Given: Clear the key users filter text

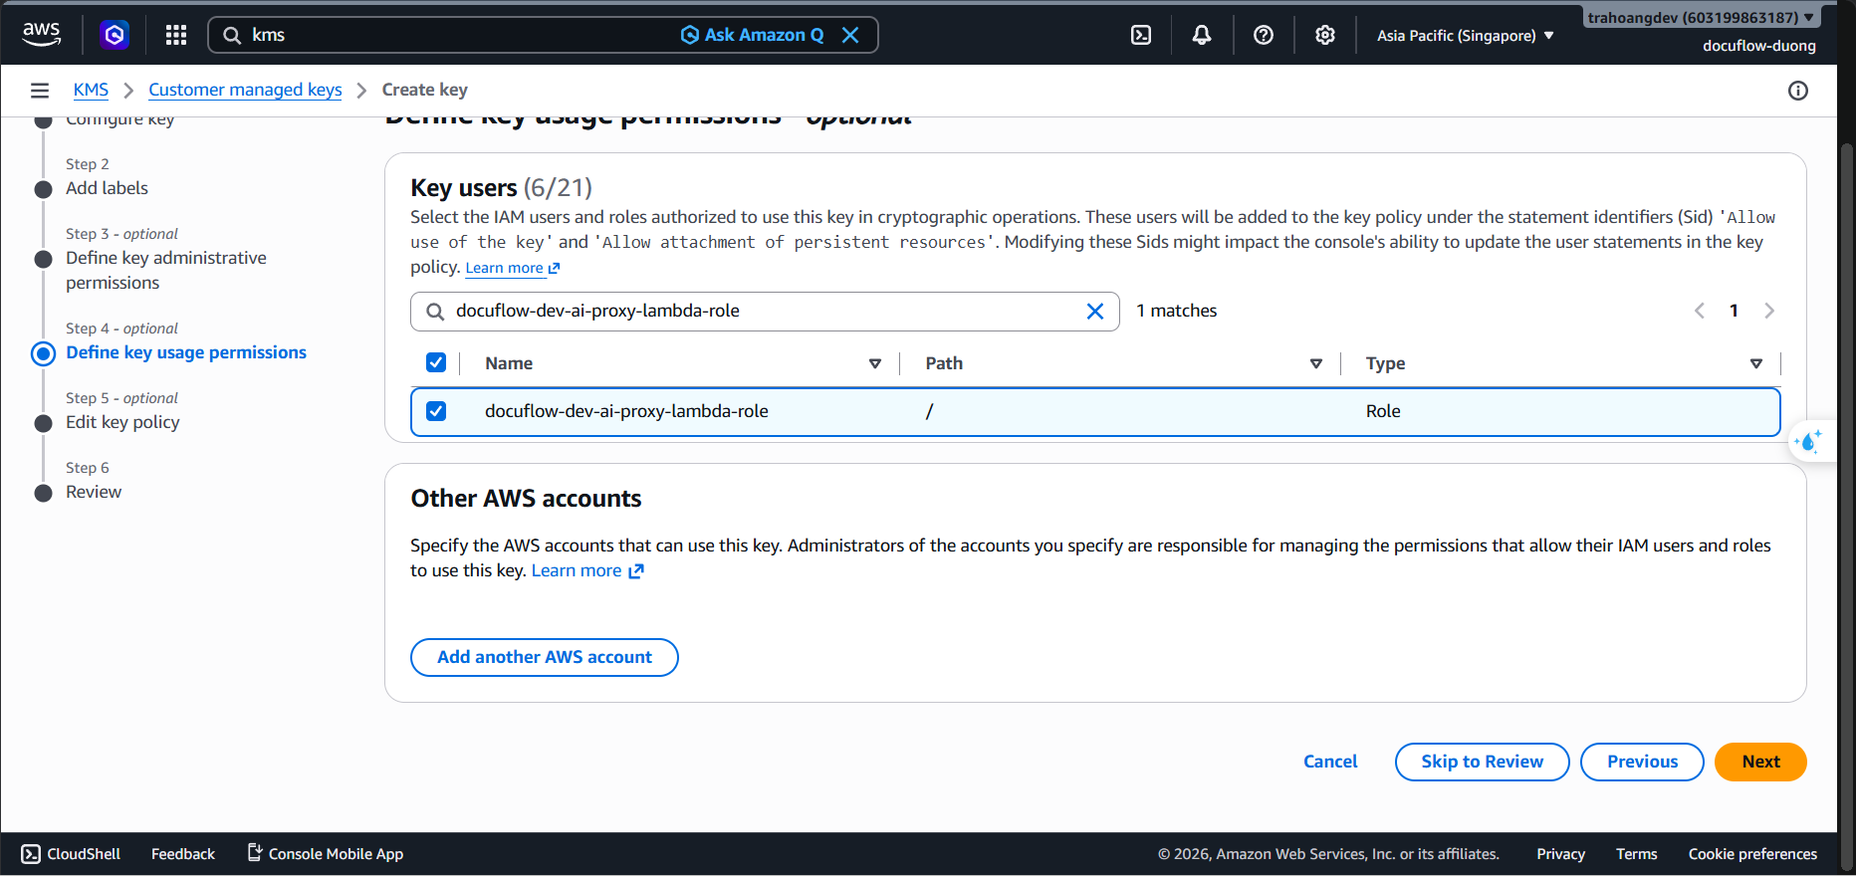Looking at the screenshot, I should click(1095, 312).
